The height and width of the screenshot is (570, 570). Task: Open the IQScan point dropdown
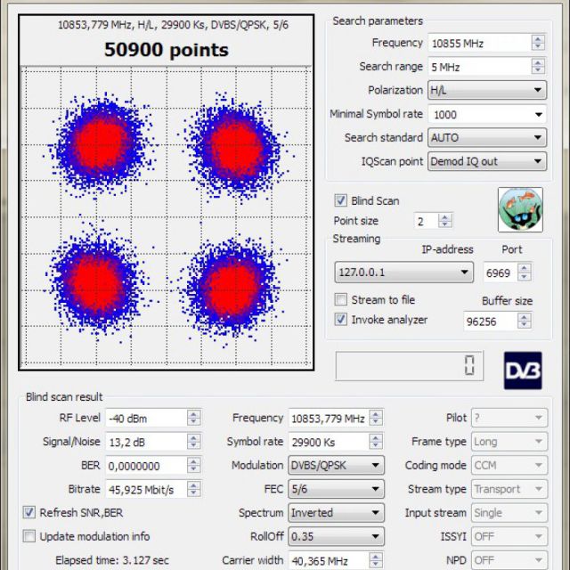[487, 161]
